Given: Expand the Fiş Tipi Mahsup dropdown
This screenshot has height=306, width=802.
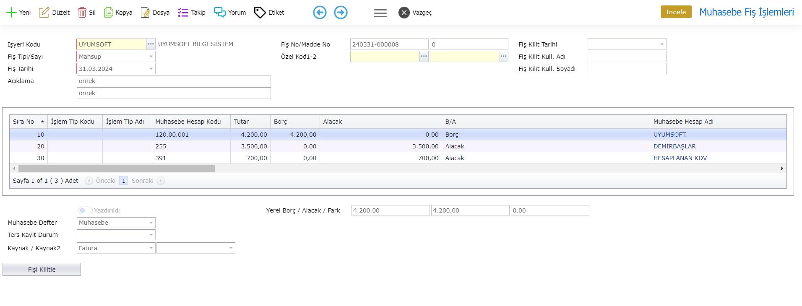Looking at the screenshot, I should (151, 57).
